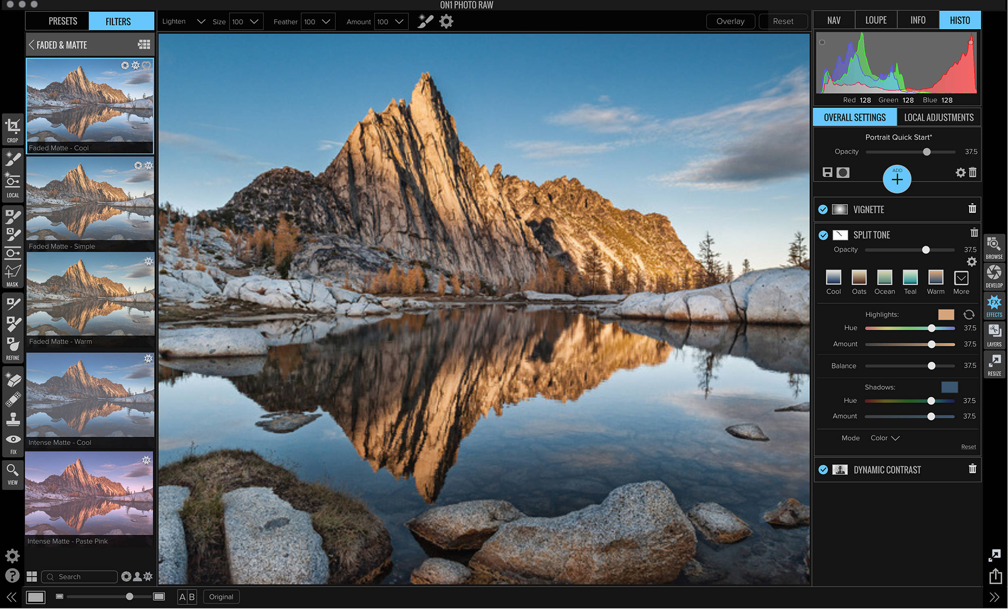This screenshot has width=1008, height=609.
Task: Toggle Dynamic Contrast filter checkbox
Action: tap(823, 469)
